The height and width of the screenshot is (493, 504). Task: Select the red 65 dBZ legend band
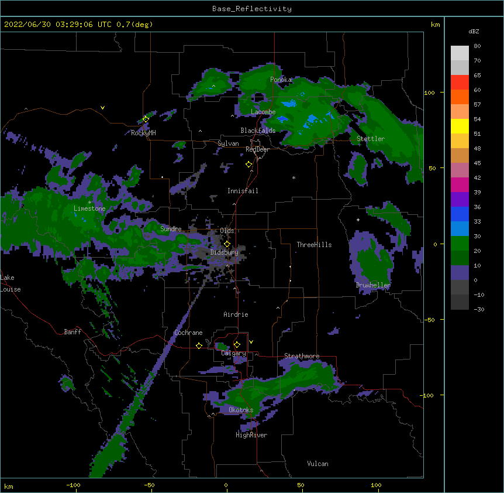pyautogui.click(x=460, y=83)
